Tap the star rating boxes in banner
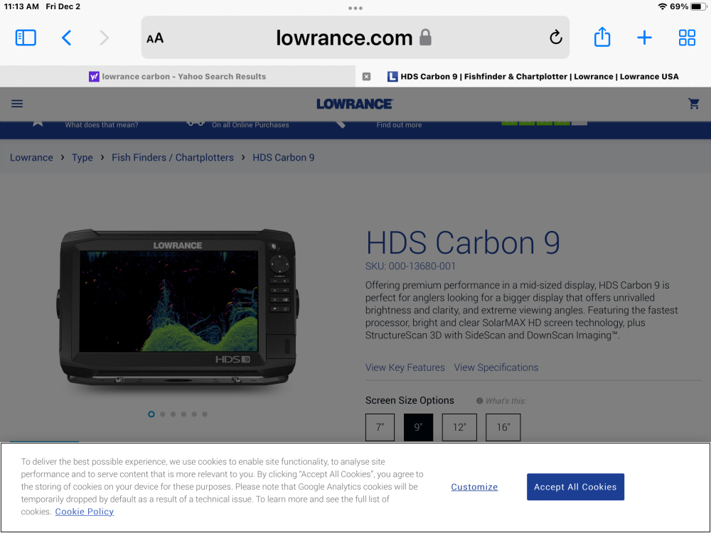This screenshot has width=711, height=533. tap(544, 123)
